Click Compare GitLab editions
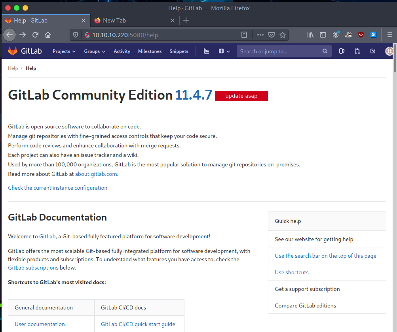The width and height of the screenshot is (397, 332). 305,306
